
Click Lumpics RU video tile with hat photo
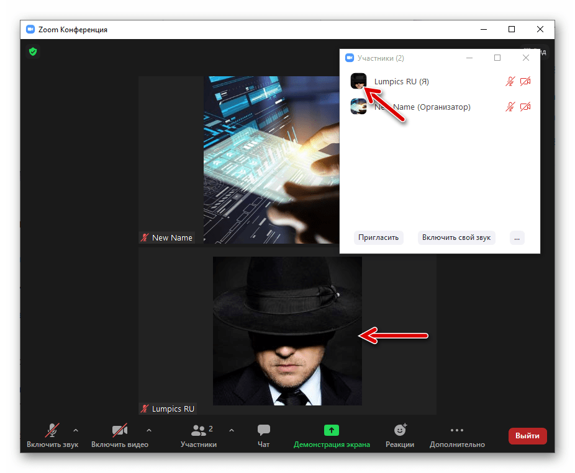coord(287,330)
